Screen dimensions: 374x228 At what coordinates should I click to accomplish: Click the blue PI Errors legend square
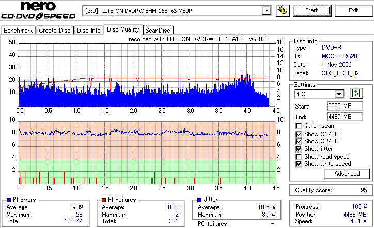coord(9,200)
